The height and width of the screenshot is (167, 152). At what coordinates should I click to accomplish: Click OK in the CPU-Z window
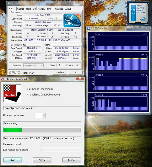coord(75,72)
